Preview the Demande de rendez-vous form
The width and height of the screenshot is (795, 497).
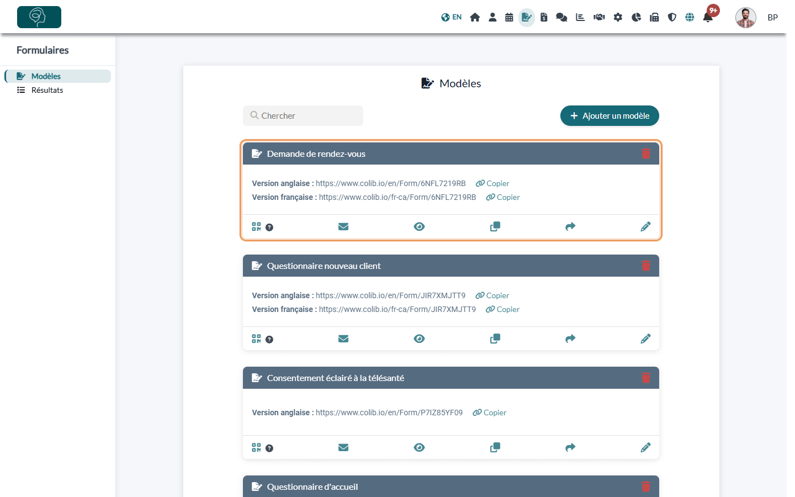[x=419, y=226]
